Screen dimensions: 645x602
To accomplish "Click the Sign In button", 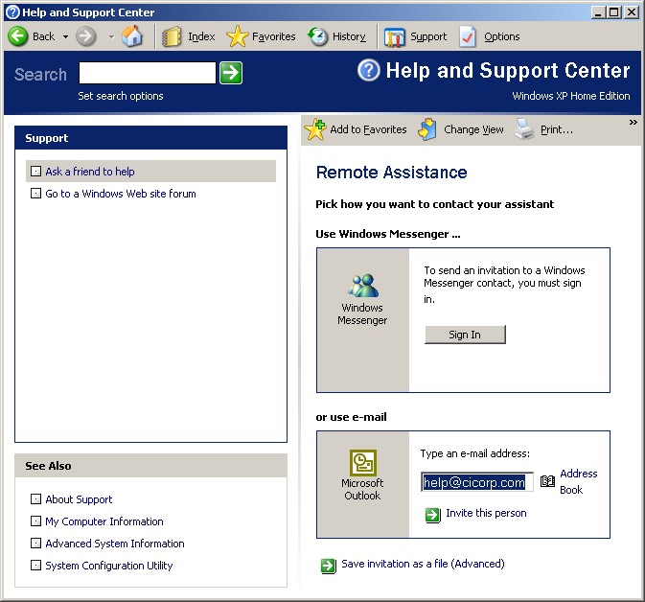I will coord(465,335).
